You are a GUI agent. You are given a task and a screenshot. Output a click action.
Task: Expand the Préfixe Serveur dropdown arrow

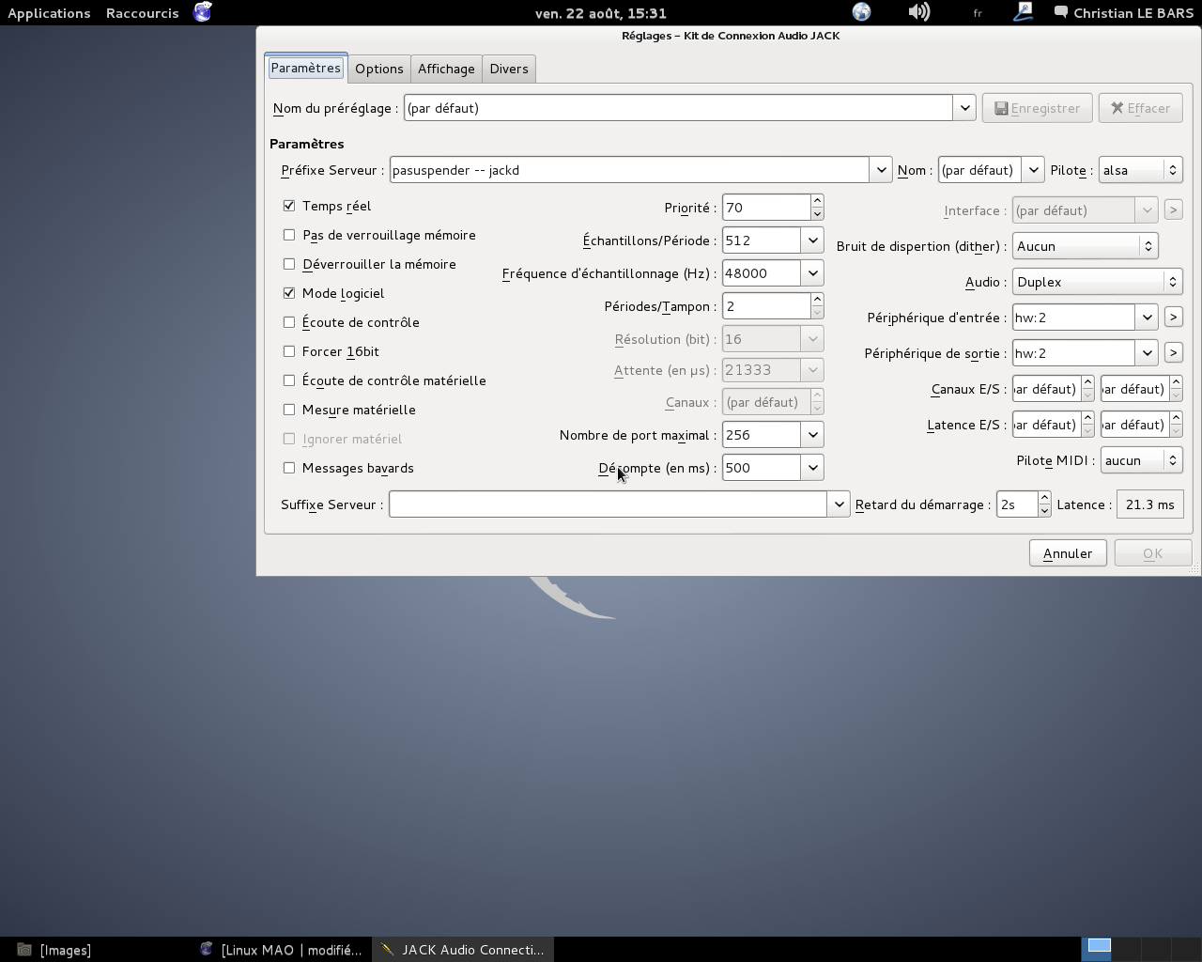(881, 170)
